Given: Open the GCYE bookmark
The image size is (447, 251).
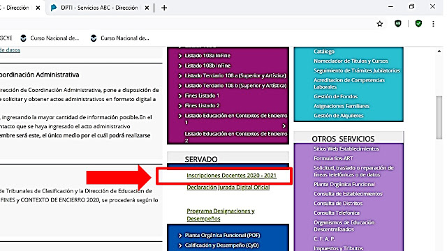Looking at the screenshot, I should (6, 38).
